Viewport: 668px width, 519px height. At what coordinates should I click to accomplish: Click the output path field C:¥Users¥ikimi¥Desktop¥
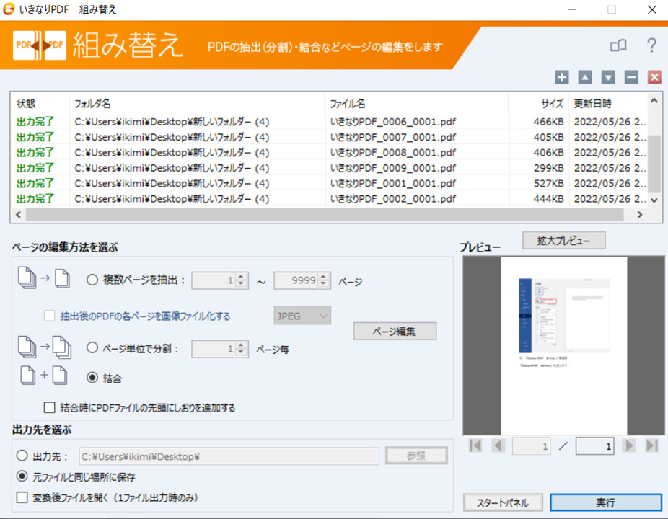pos(229,456)
